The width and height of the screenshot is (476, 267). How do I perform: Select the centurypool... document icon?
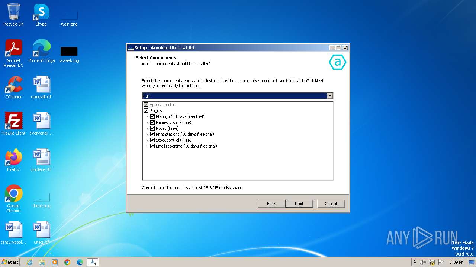(13, 233)
